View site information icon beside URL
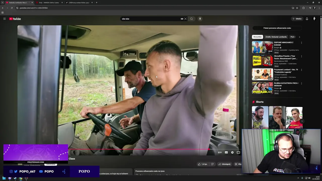322x181 pixels. (x=17, y=8)
